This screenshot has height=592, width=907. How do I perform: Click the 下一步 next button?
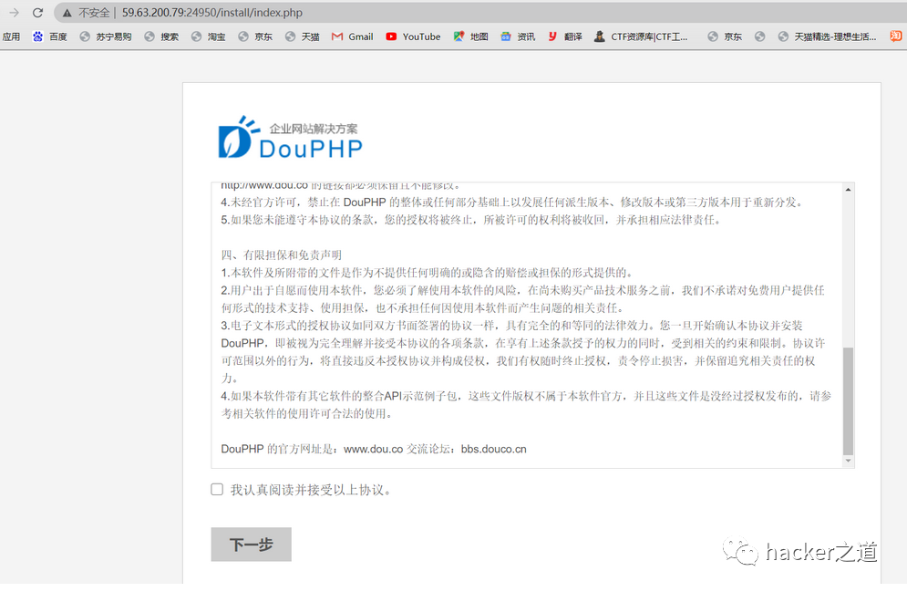(251, 544)
